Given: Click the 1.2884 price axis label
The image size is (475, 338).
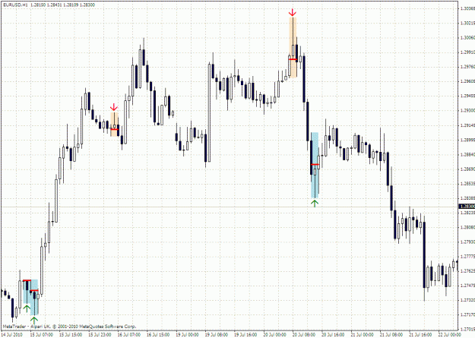Looking at the screenshot, I should (467, 154).
